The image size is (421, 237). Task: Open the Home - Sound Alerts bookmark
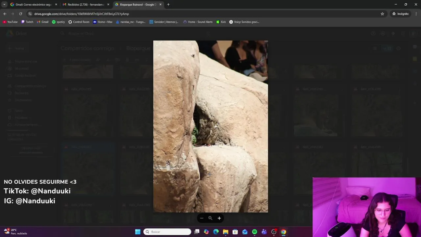pos(198,22)
